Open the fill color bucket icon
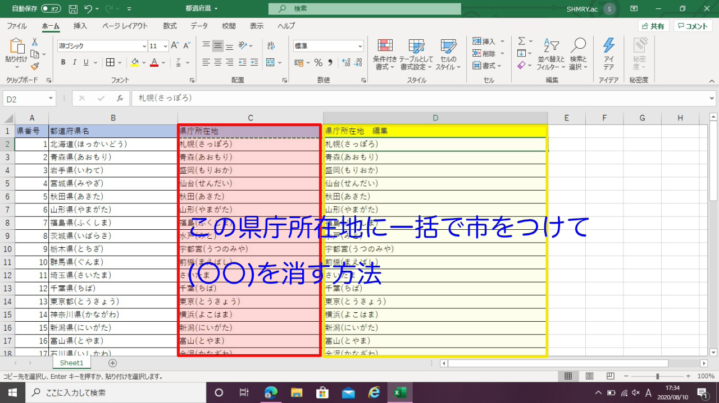The height and width of the screenshot is (403, 719). point(135,62)
